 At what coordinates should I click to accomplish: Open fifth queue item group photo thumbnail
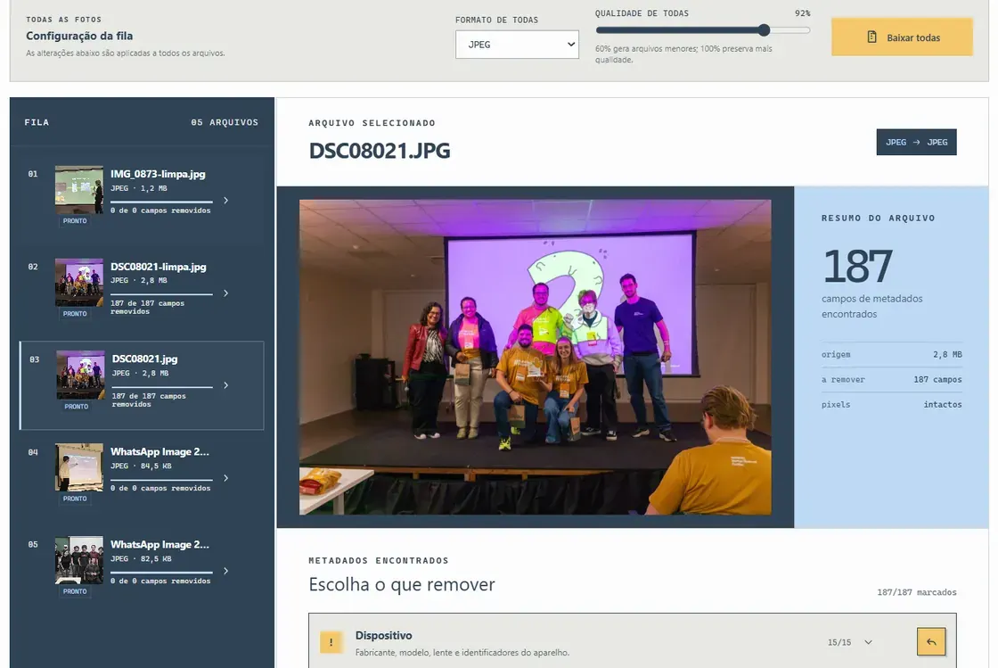pyautogui.click(x=79, y=560)
